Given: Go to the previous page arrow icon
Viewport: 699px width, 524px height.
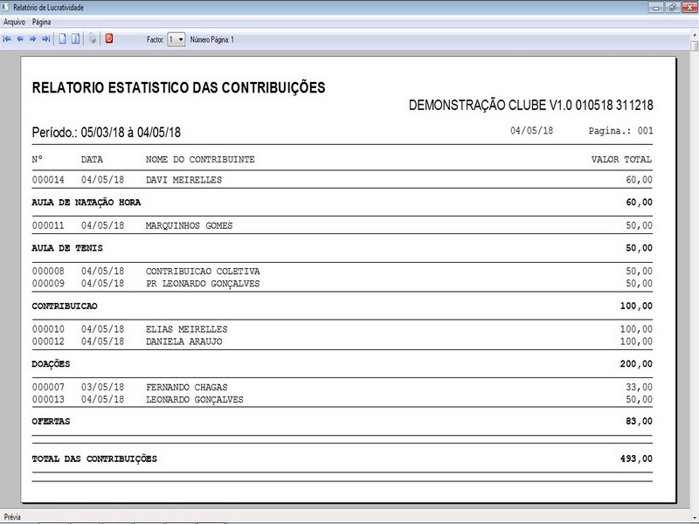Looking at the screenshot, I should pyautogui.click(x=20, y=39).
